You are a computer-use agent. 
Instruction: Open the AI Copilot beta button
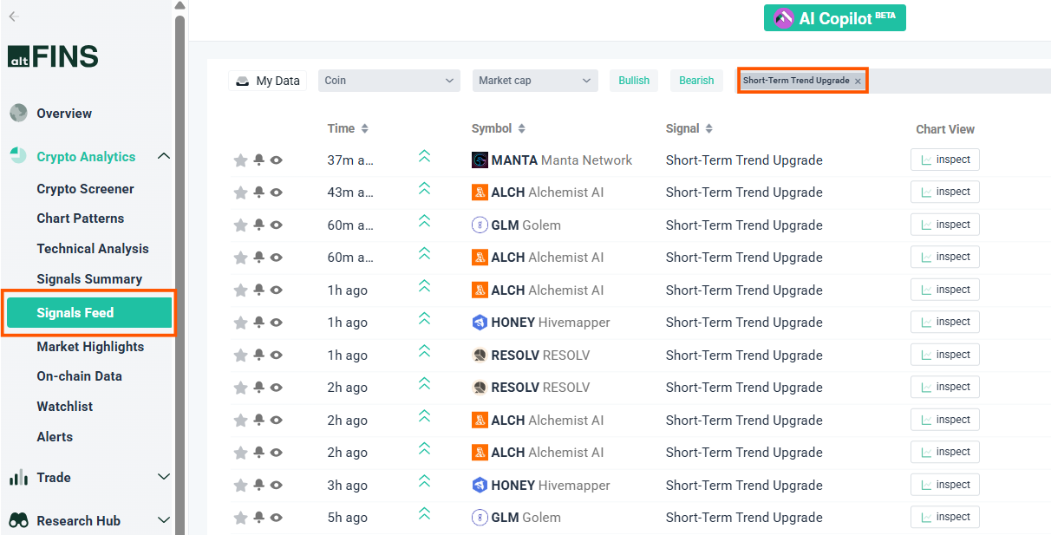point(834,18)
